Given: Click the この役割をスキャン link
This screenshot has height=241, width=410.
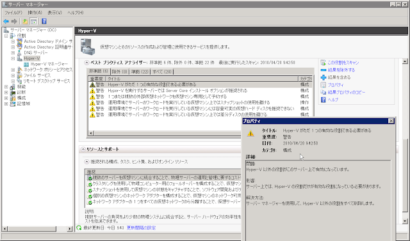Looking at the screenshot, I should (343, 63).
